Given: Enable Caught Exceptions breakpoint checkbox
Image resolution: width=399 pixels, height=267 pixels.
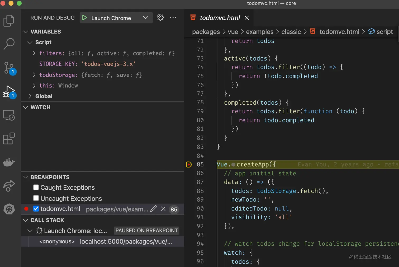Looking at the screenshot, I should pyautogui.click(x=36, y=188).
